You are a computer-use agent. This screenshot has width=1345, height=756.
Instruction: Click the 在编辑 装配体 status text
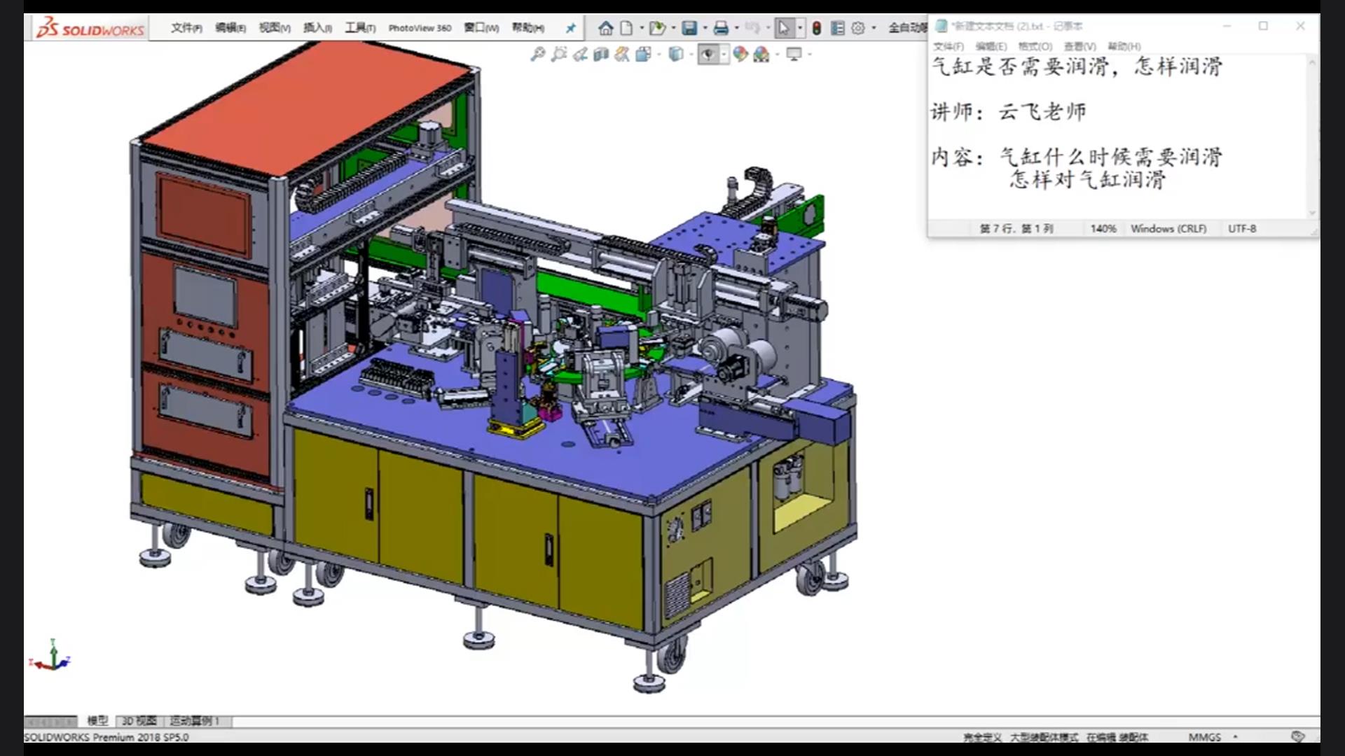coord(1117,737)
